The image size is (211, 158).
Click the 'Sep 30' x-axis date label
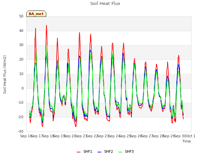180,136
